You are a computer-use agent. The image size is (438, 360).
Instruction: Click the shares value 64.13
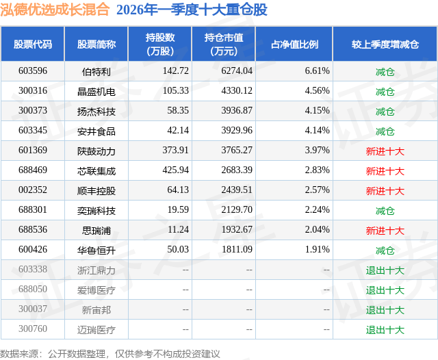pos(178,190)
